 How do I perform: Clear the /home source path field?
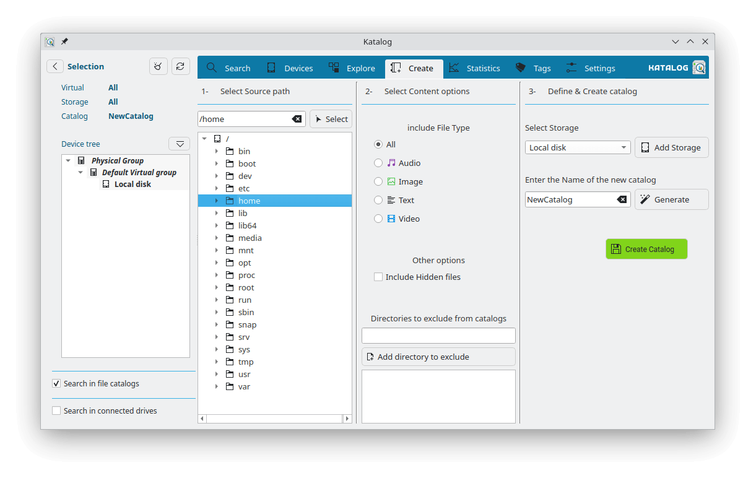pyautogui.click(x=297, y=119)
